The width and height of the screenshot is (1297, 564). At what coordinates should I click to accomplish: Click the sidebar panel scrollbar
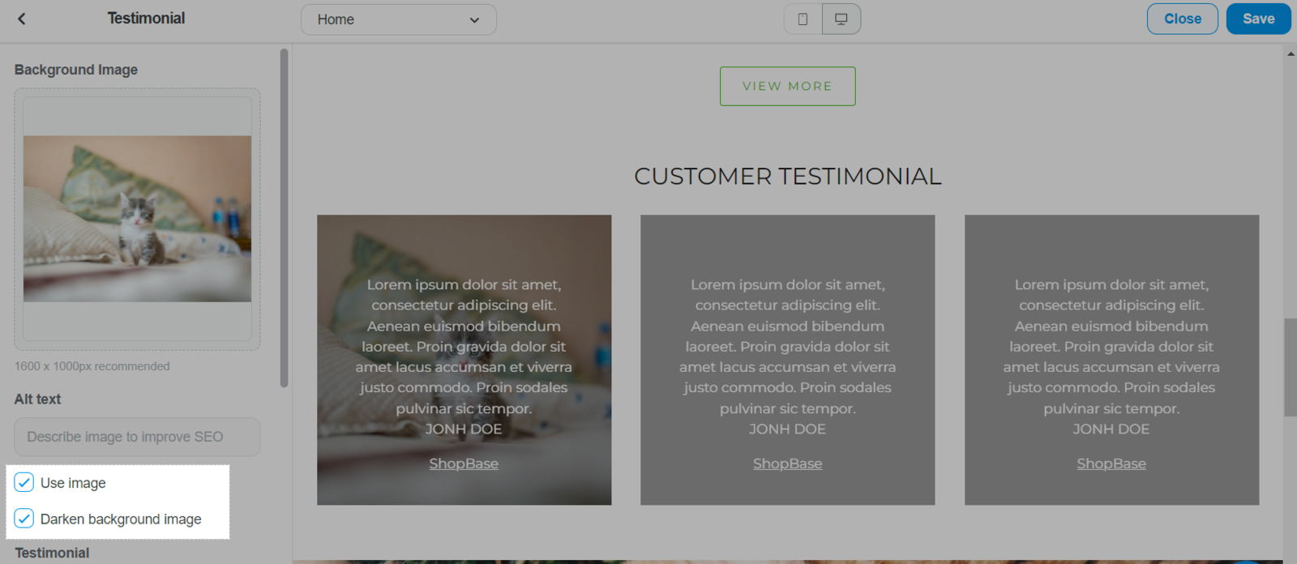tap(284, 218)
